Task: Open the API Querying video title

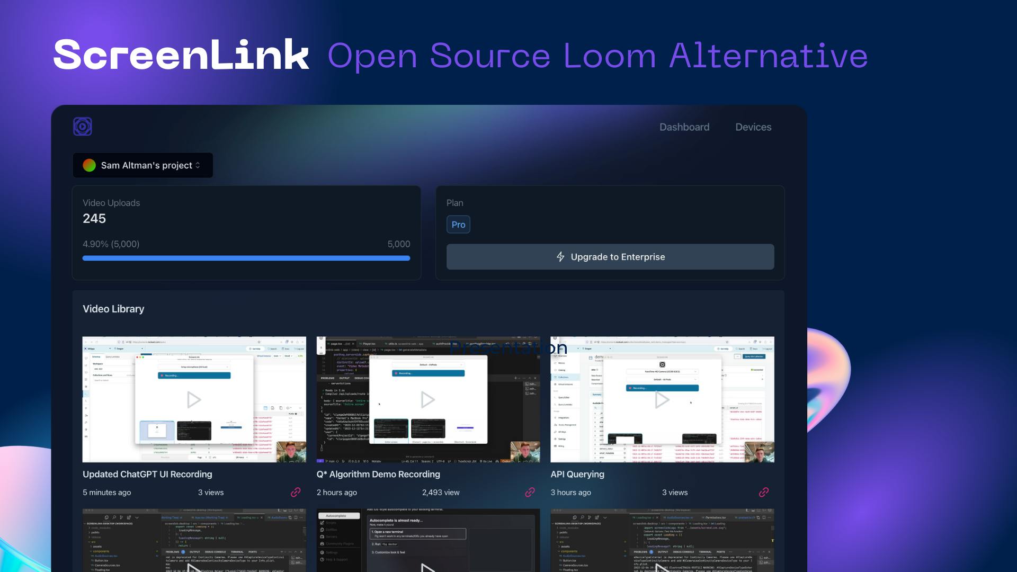Action: 577,475
